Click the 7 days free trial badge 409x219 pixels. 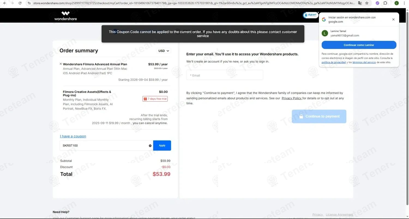[x=155, y=99]
